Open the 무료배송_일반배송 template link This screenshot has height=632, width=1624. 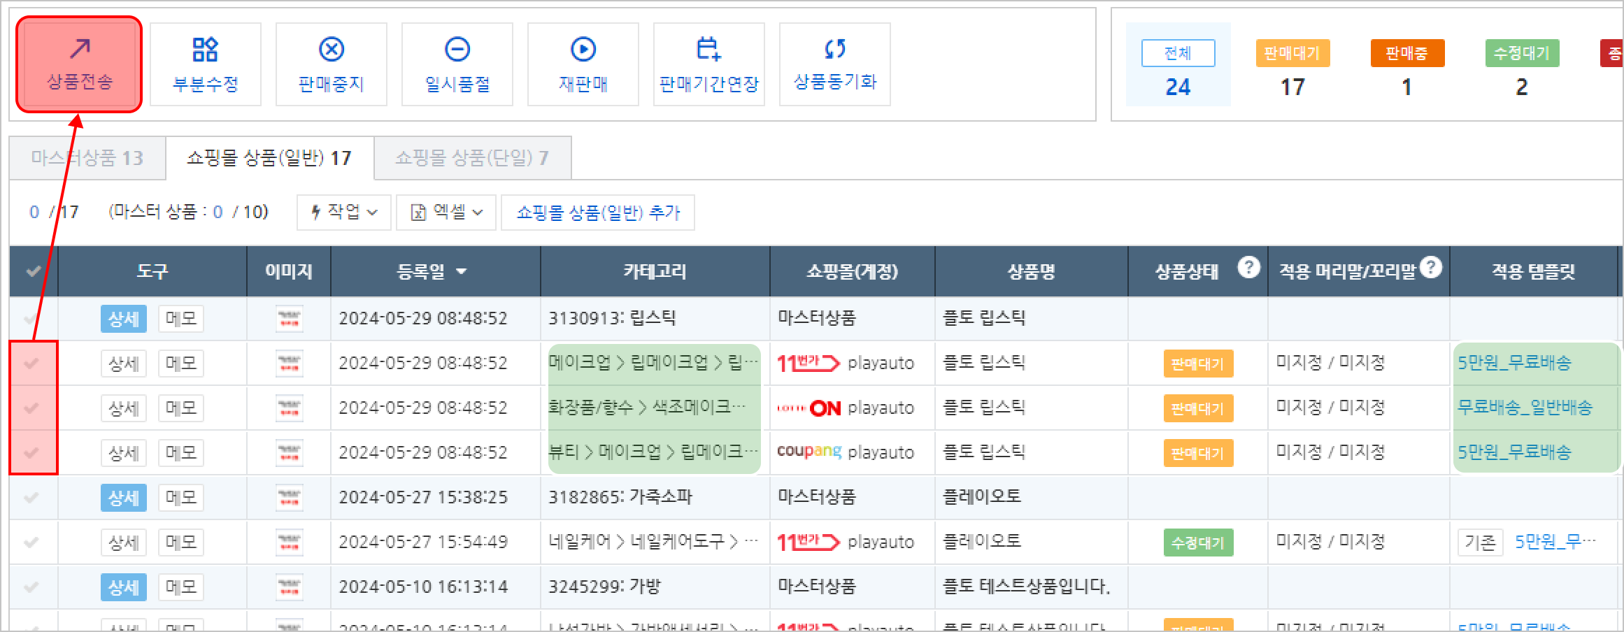coord(1525,408)
